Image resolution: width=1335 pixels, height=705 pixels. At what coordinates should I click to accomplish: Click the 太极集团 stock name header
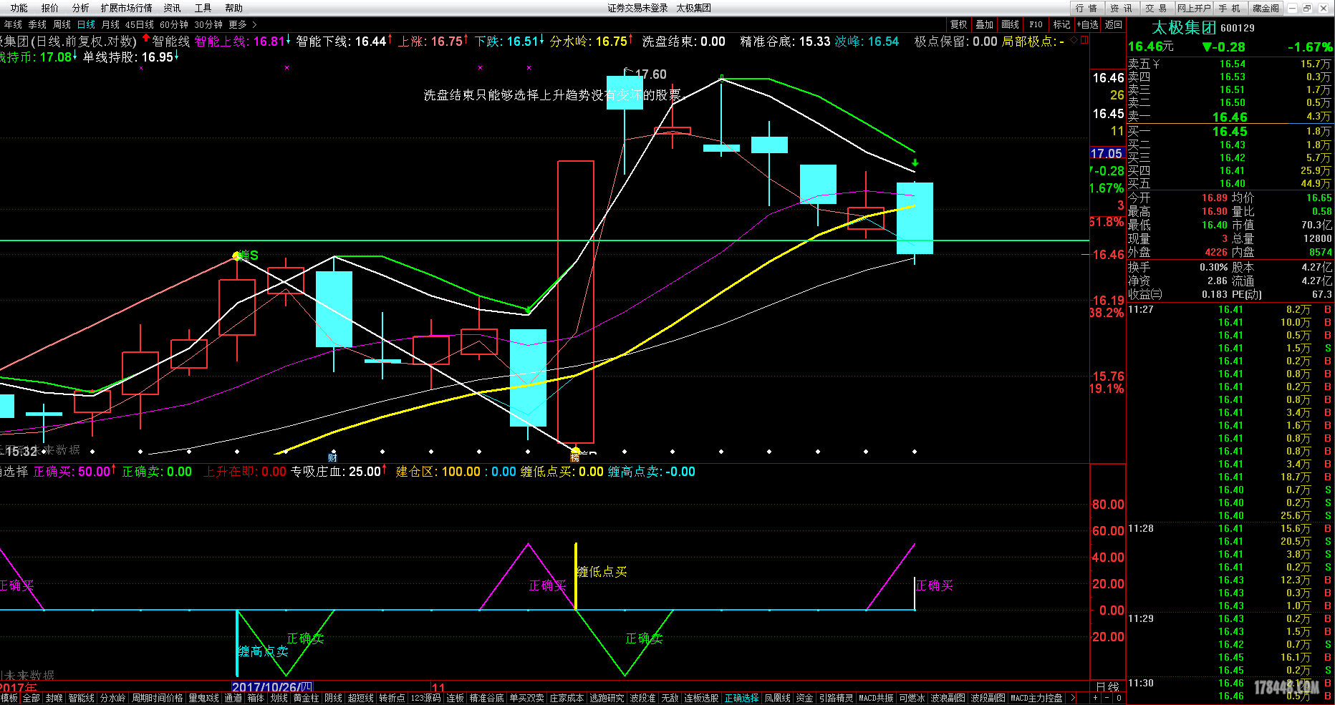coord(1184,28)
